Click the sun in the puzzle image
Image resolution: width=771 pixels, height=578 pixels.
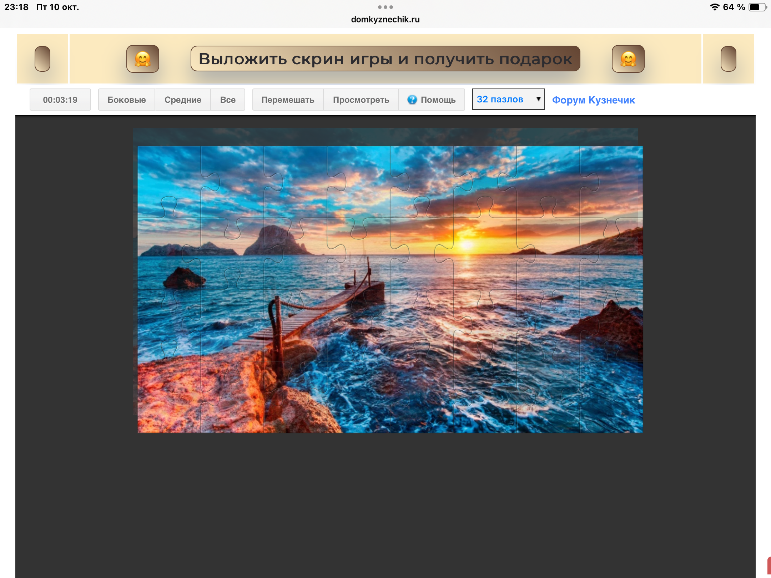pyautogui.click(x=466, y=245)
